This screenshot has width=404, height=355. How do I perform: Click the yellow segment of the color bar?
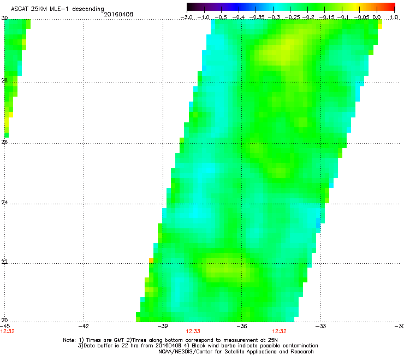(357, 7)
